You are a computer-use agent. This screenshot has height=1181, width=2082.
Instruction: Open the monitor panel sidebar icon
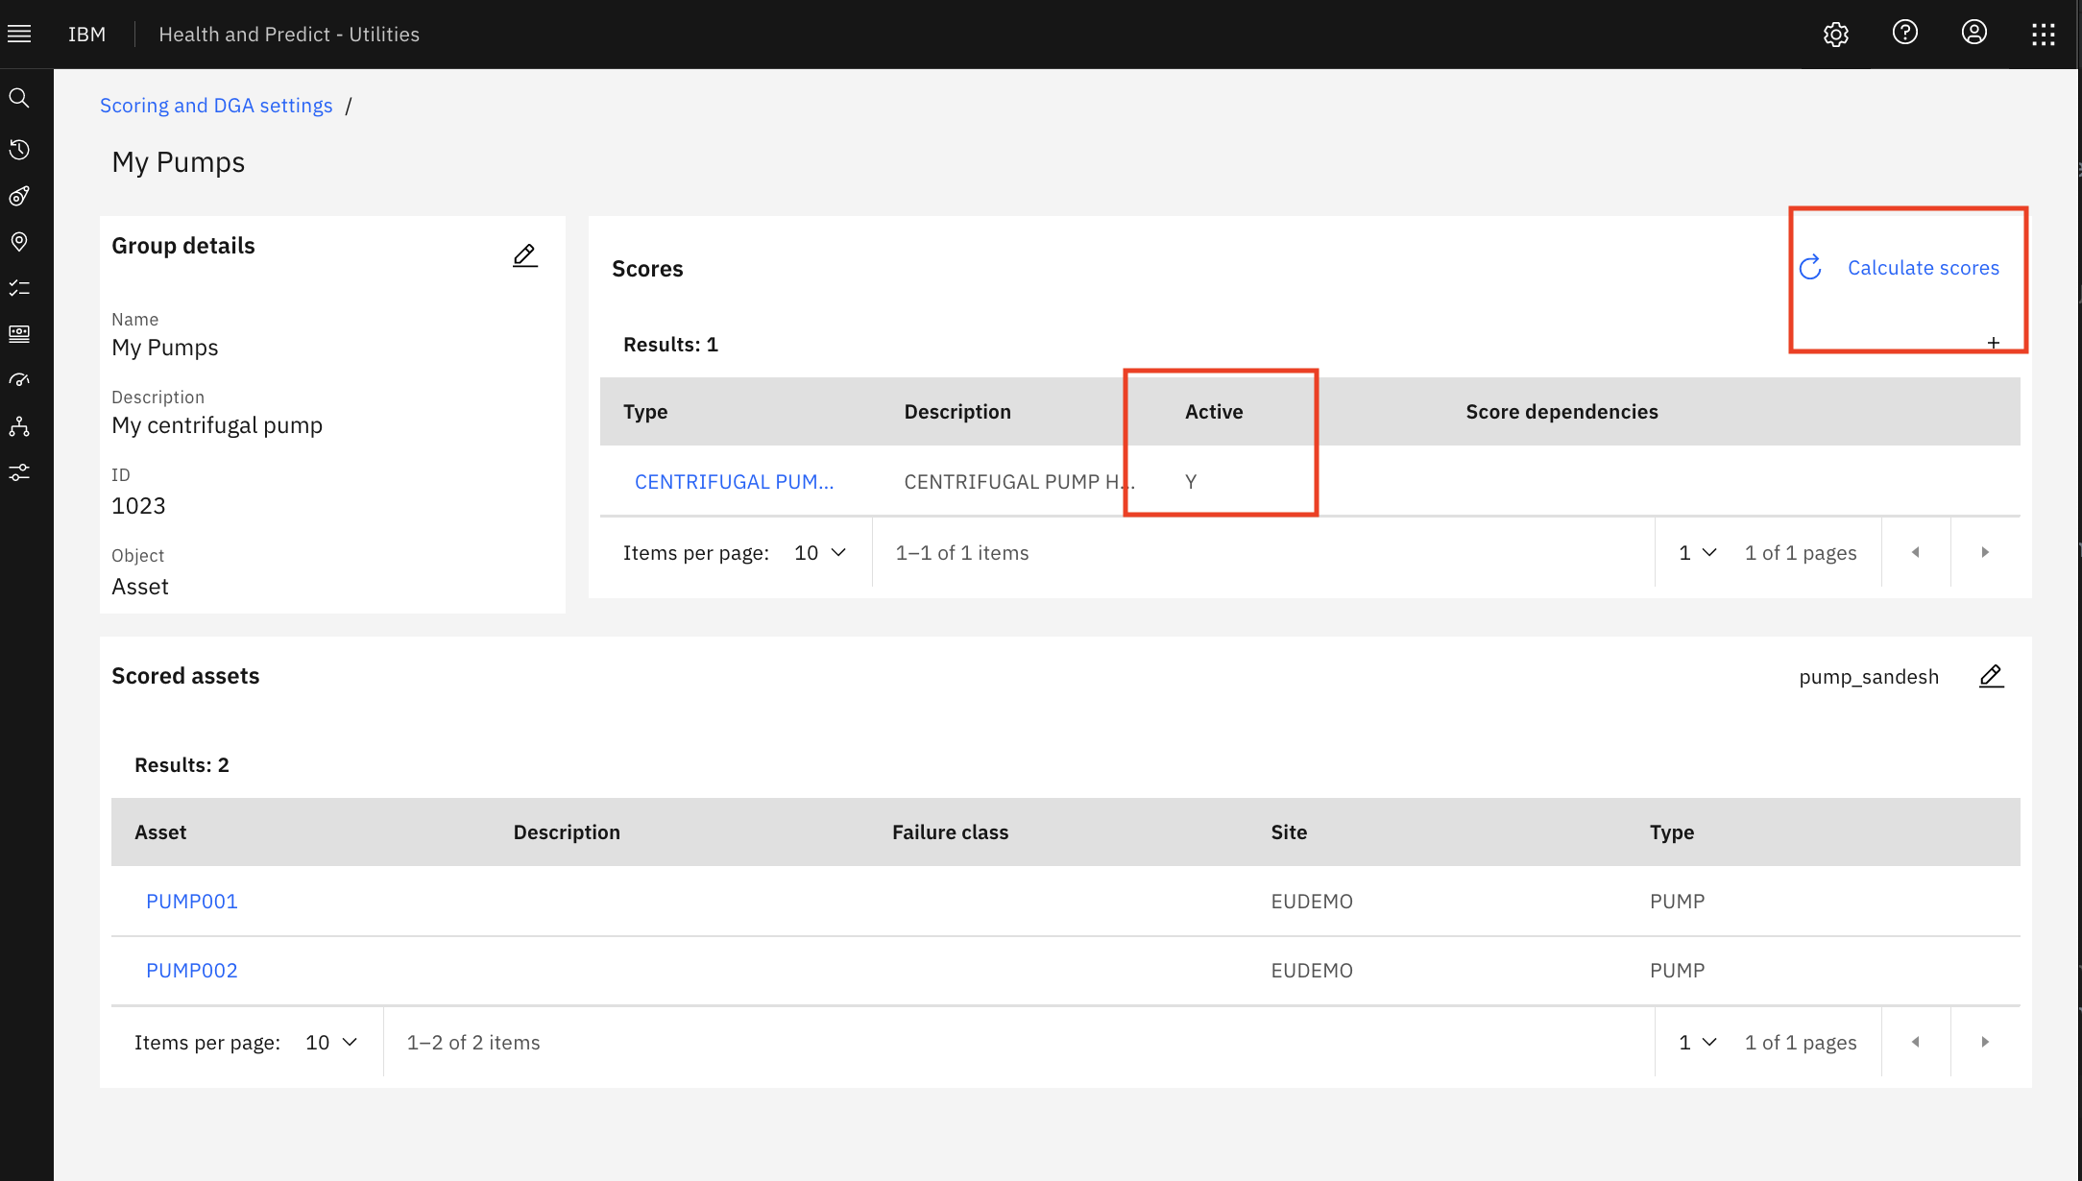tap(19, 334)
